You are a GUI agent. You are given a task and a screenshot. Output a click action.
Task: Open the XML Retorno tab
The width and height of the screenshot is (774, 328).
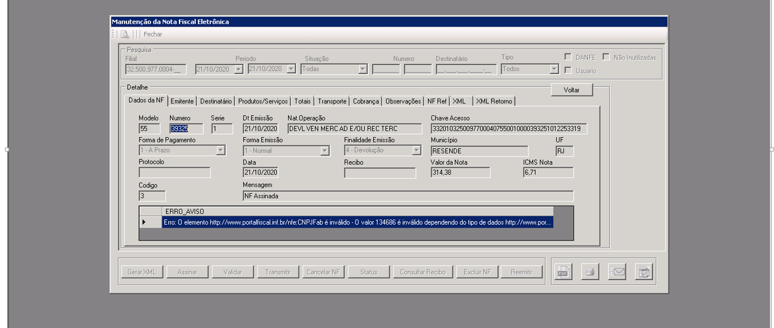click(494, 101)
